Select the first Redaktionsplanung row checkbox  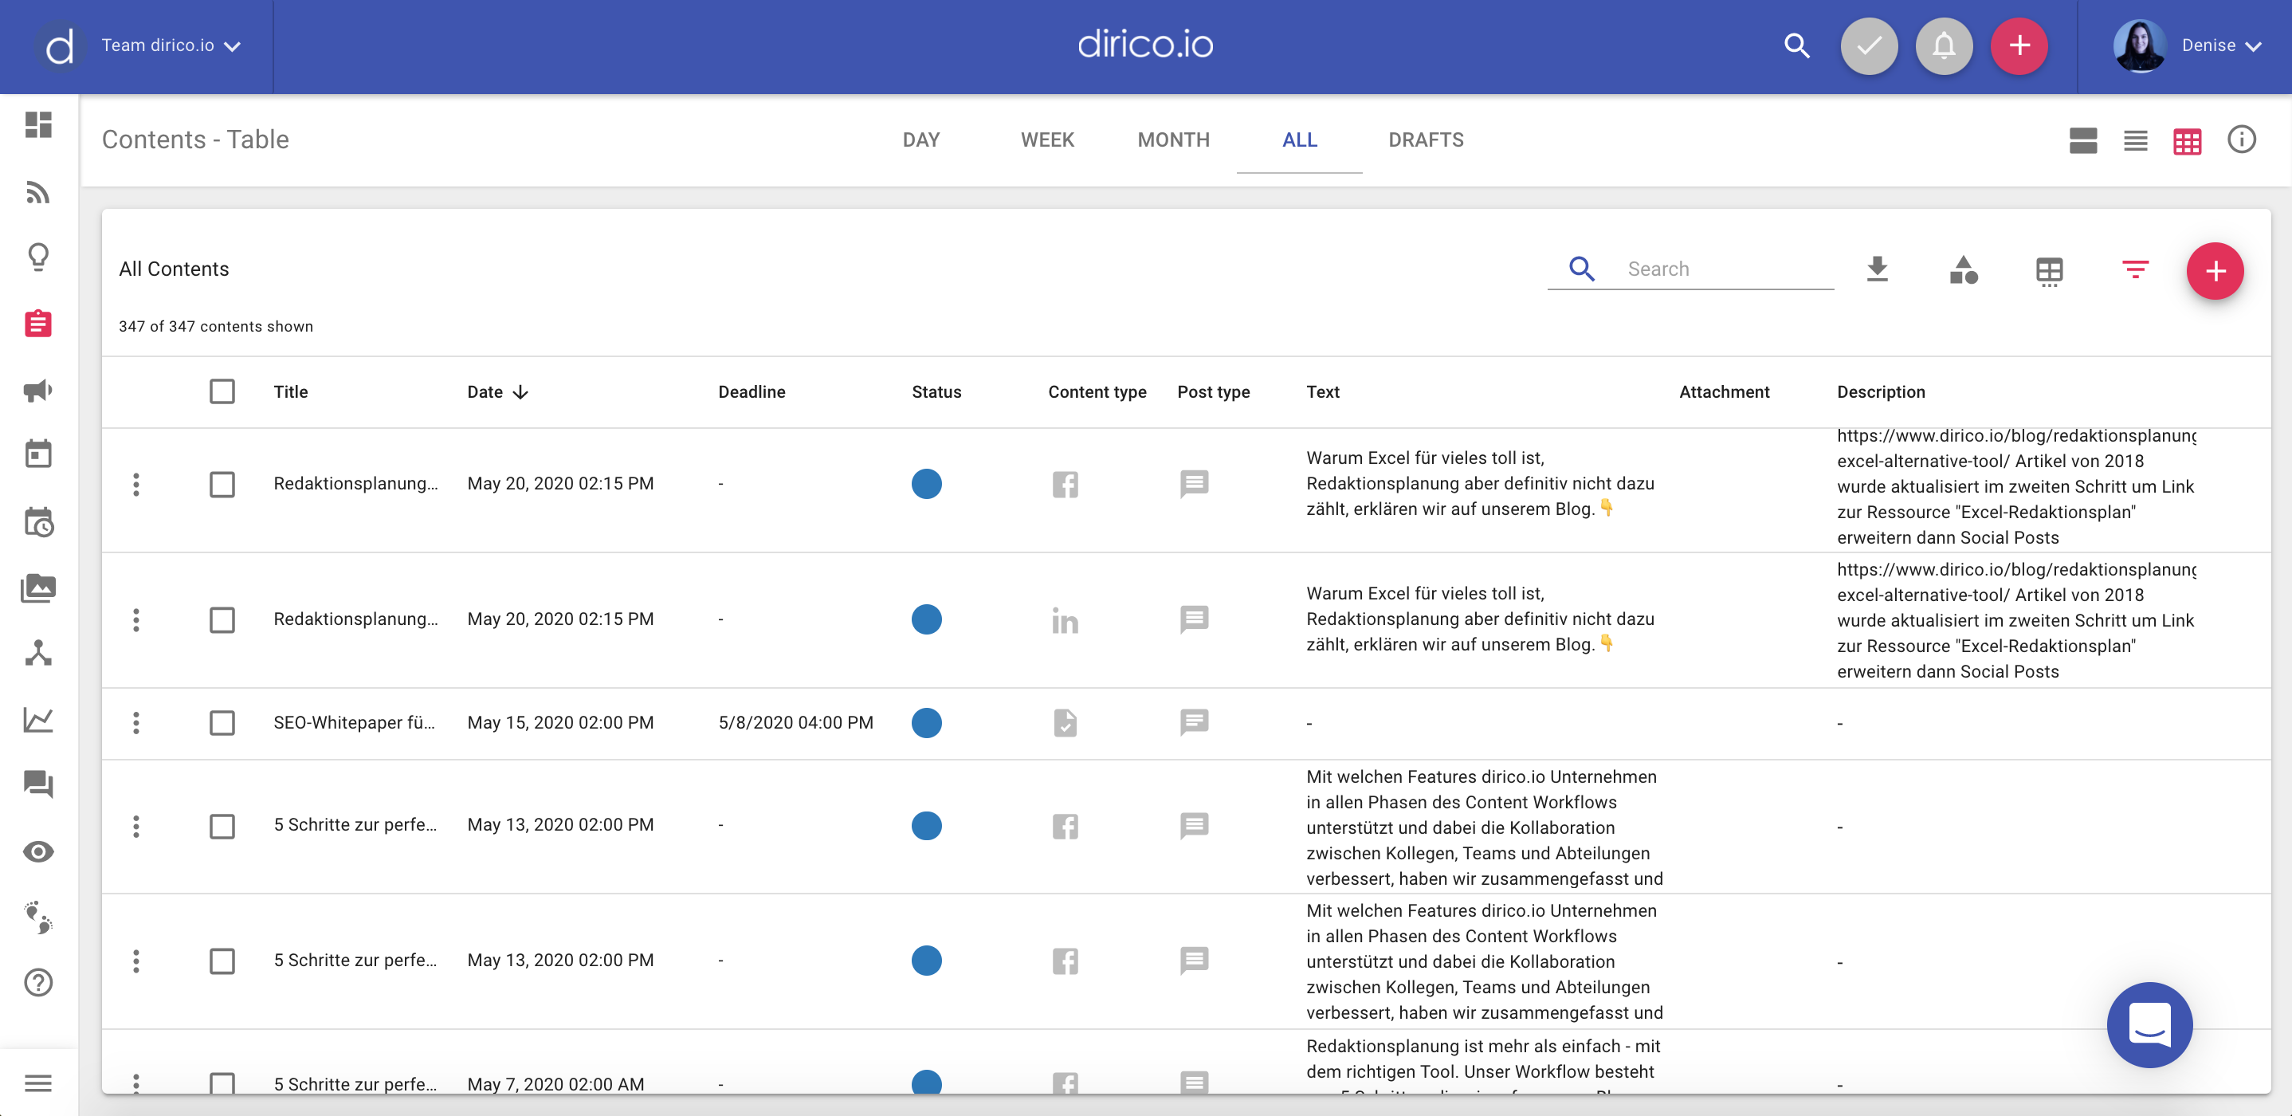click(222, 484)
